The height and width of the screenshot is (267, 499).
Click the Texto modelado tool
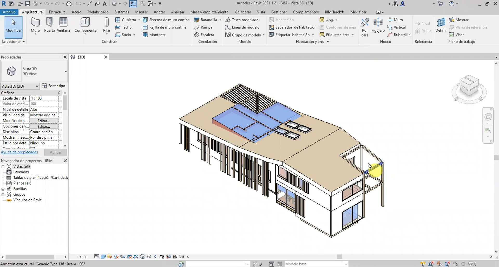(242, 20)
